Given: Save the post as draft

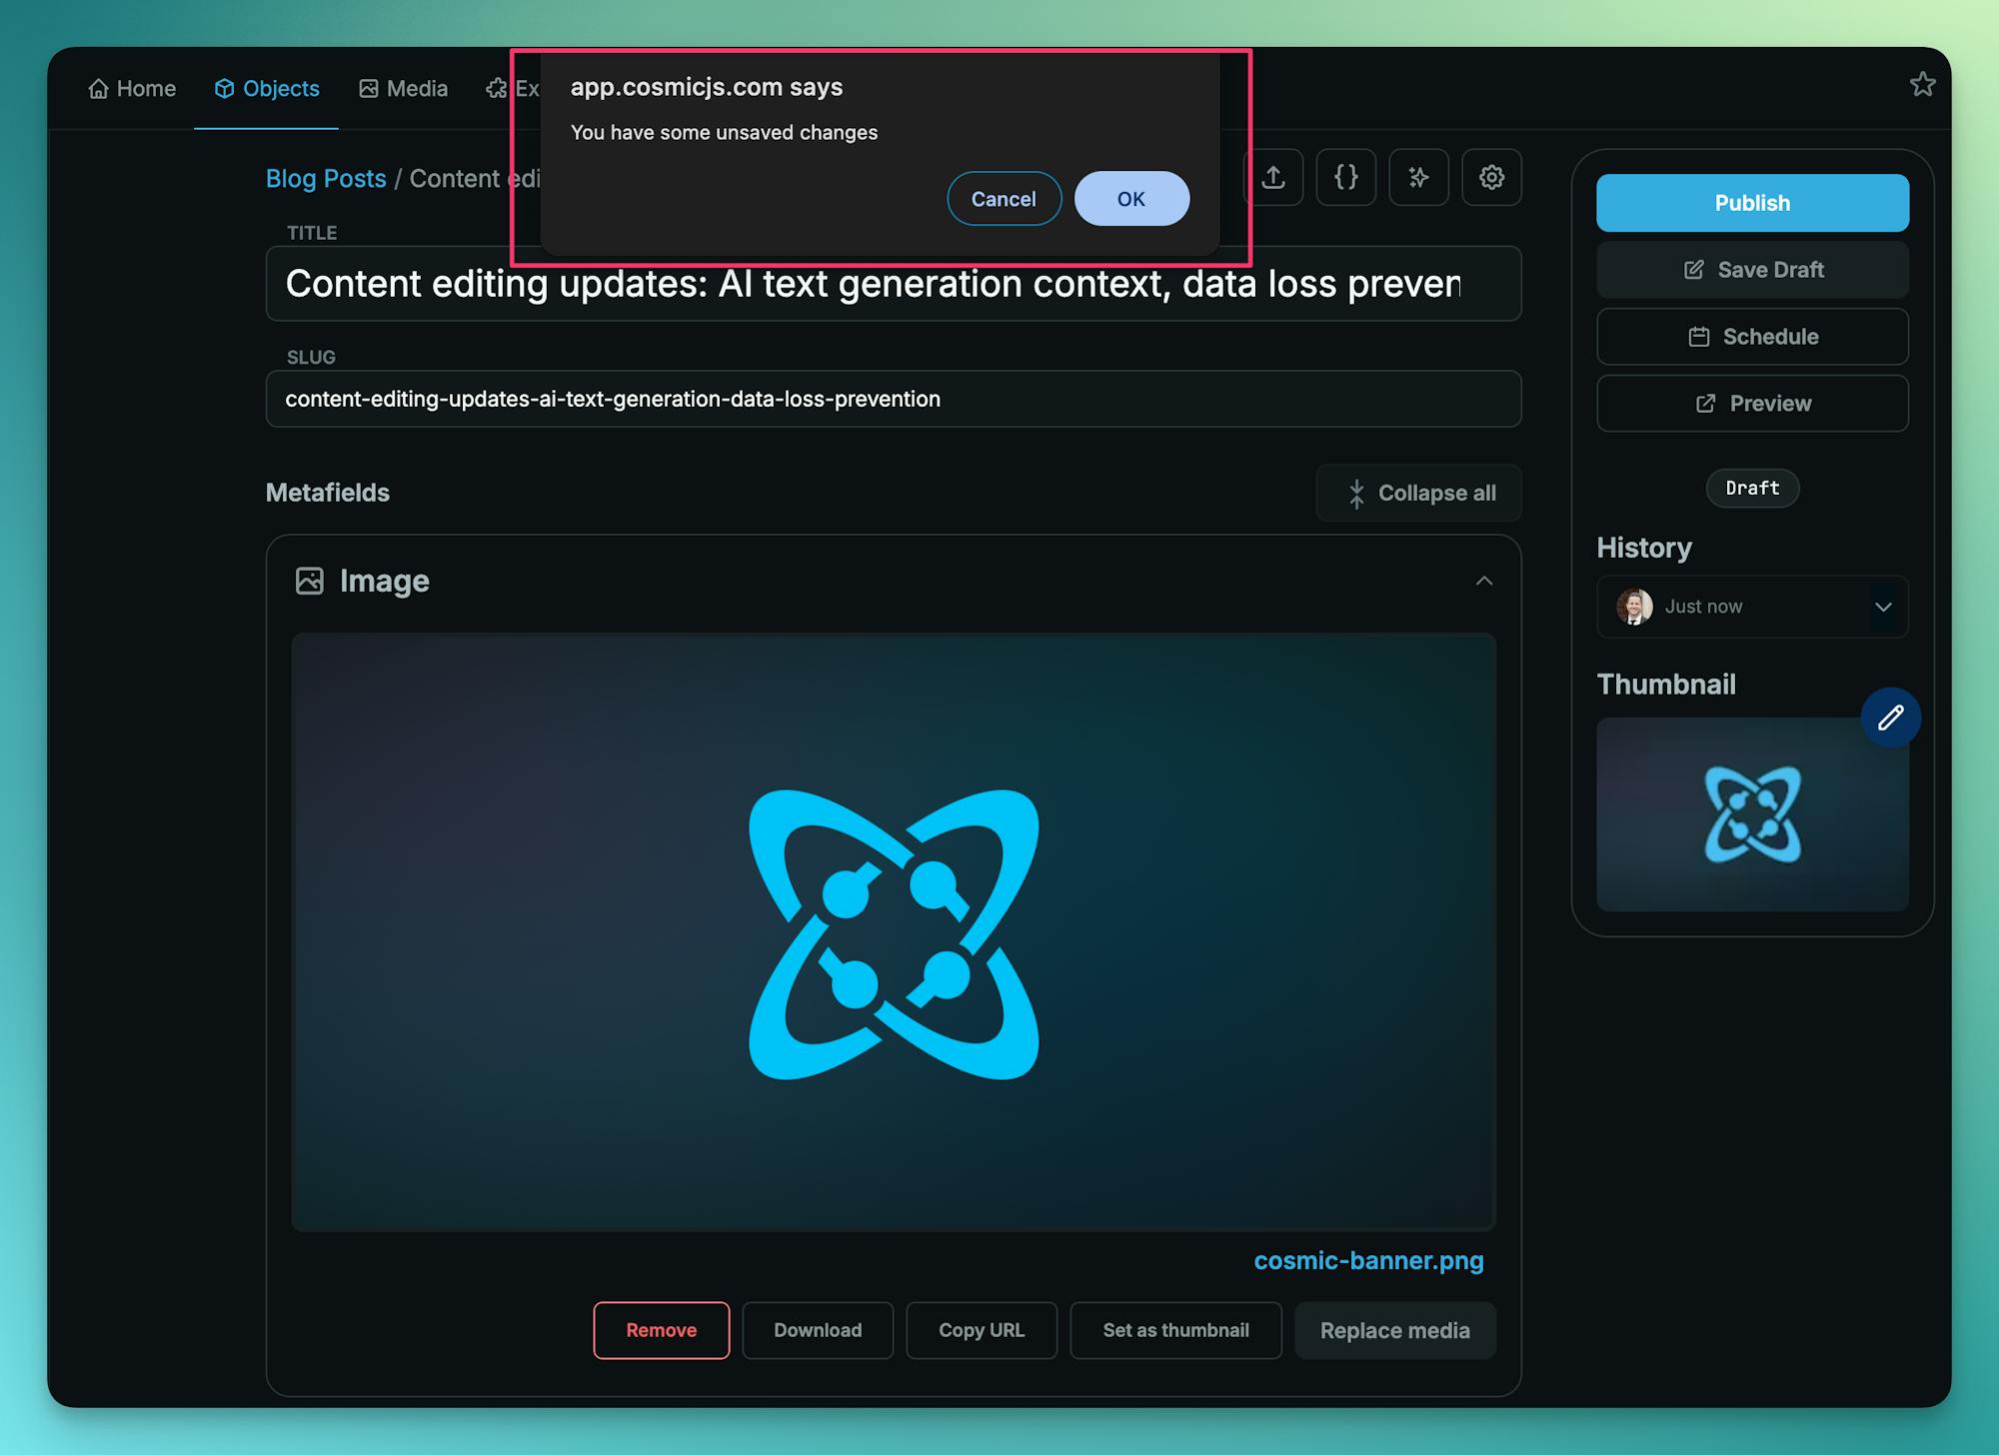Looking at the screenshot, I should tap(1752, 270).
